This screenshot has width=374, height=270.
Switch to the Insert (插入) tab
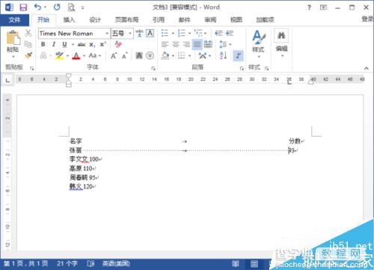[69, 19]
